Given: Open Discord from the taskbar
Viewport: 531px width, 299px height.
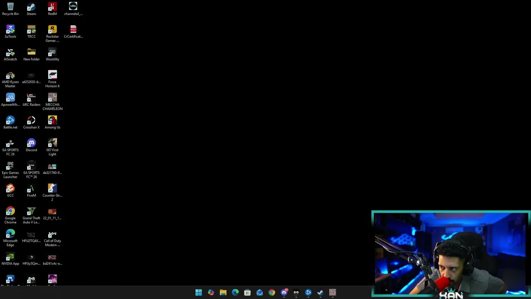Looking at the screenshot, I should point(284,292).
